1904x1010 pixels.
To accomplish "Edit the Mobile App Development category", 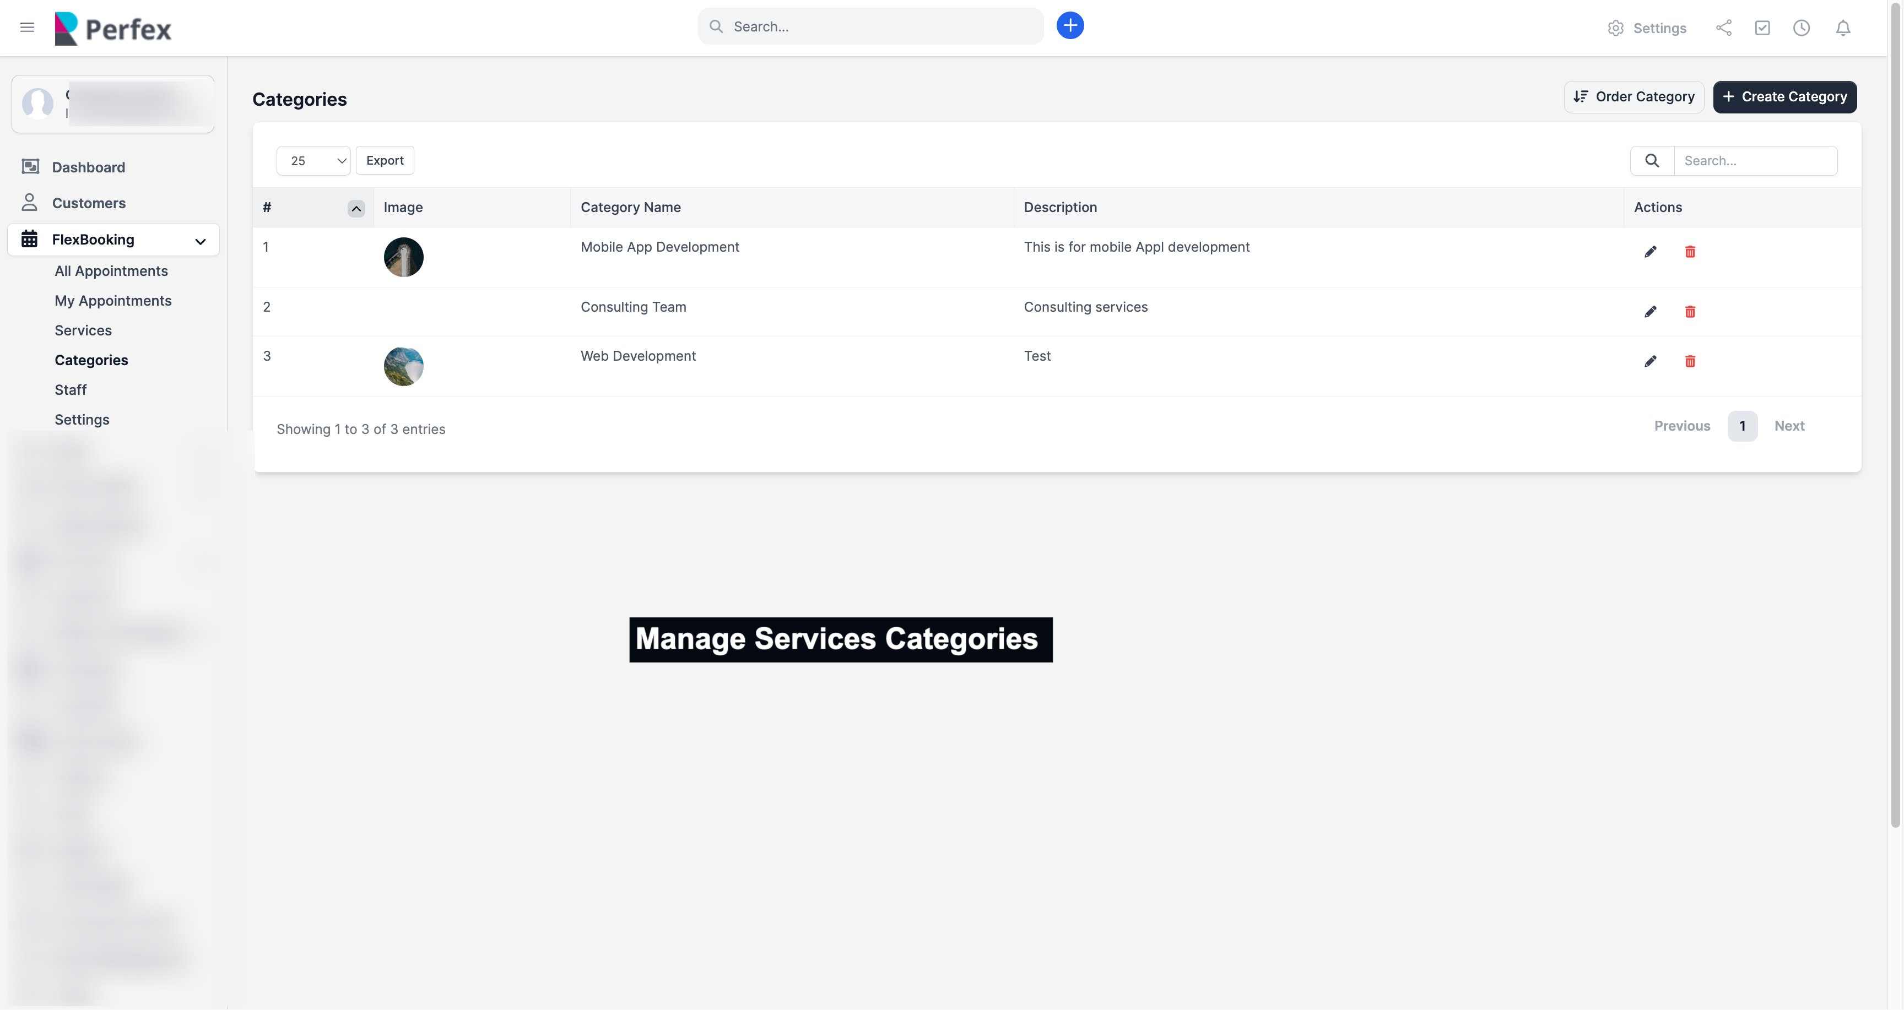I will pyautogui.click(x=1649, y=252).
